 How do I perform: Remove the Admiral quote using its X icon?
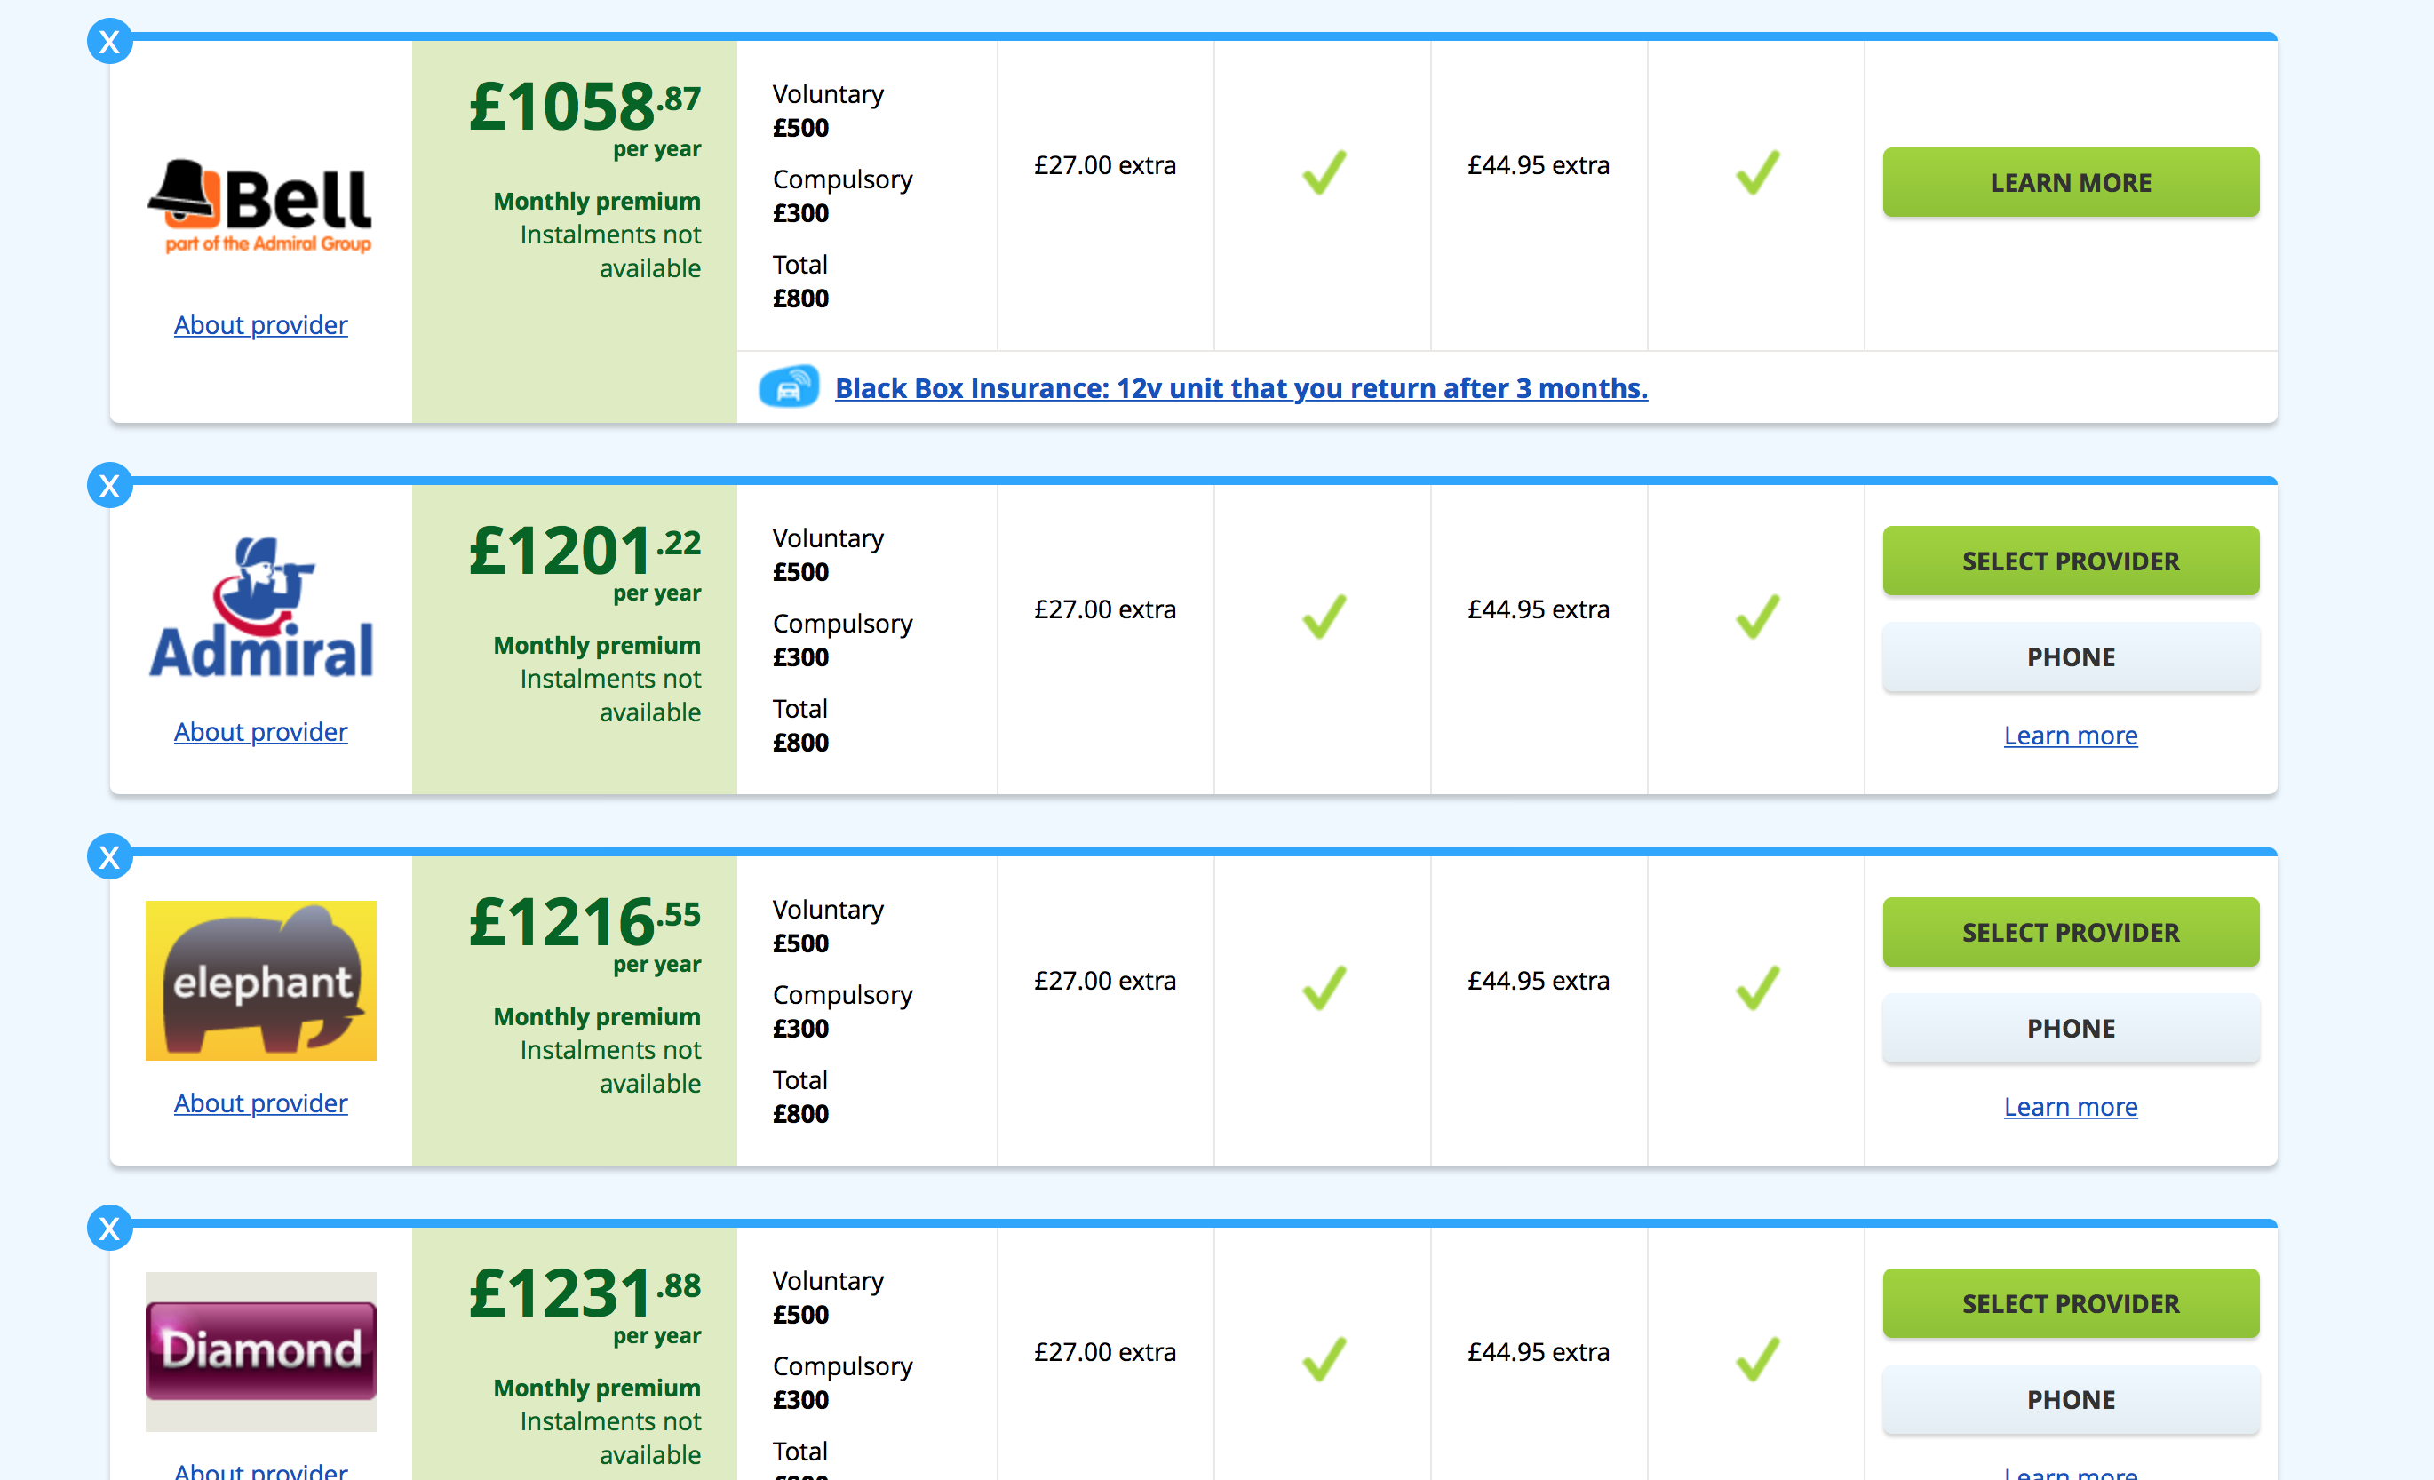click(x=109, y=485)
